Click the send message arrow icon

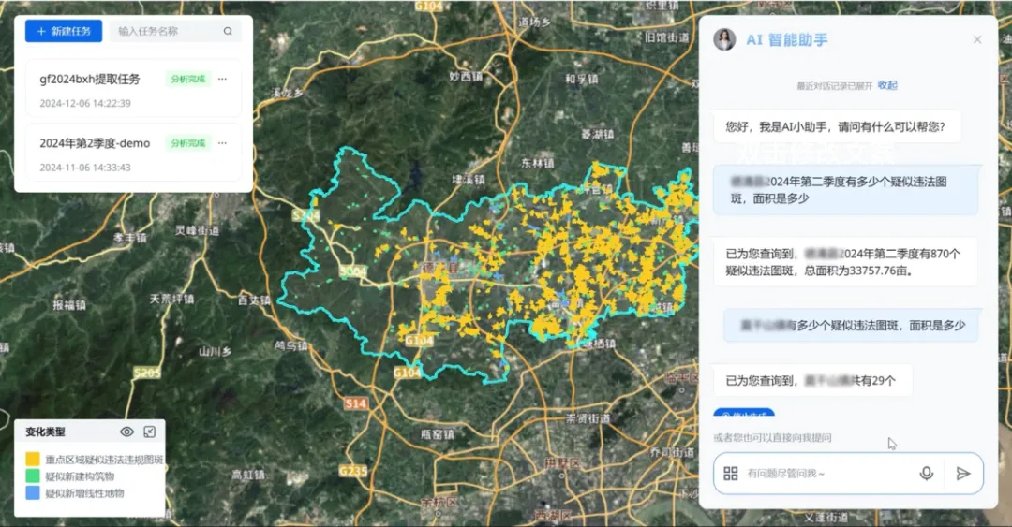[x=962, y=474]
